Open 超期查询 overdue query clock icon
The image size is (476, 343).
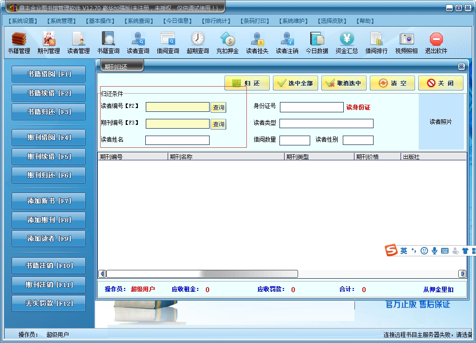click(197, 42)
